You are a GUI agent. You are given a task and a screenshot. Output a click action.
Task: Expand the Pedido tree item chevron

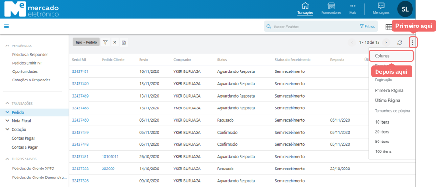(x=7, y=112)
